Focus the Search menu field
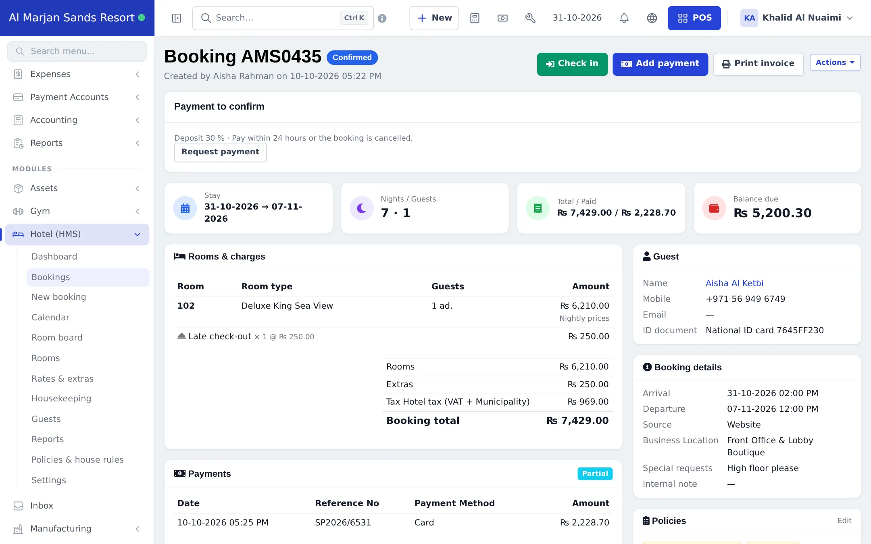Image resolution: width=871 pixels, height=544 pixels. click(77, 51)
